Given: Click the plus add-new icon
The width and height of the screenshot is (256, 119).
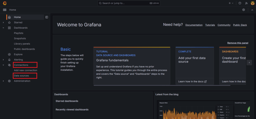Looking at the screenshot, I should 230,3.
